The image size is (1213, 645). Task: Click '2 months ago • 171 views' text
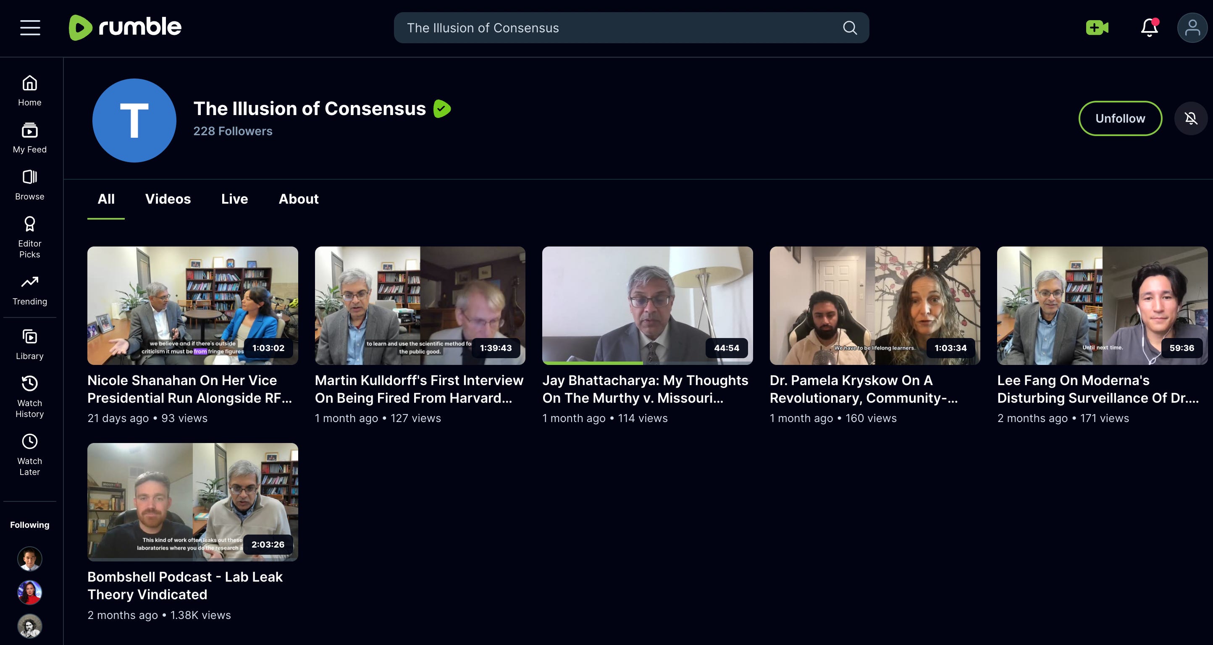1063,418
